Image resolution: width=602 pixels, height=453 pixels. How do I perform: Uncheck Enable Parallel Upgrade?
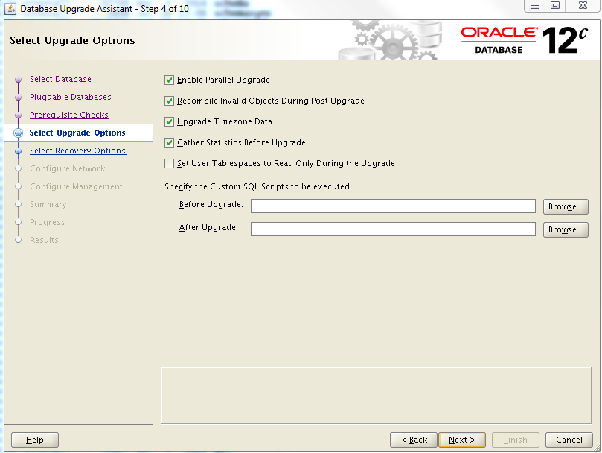coord(169,80)
